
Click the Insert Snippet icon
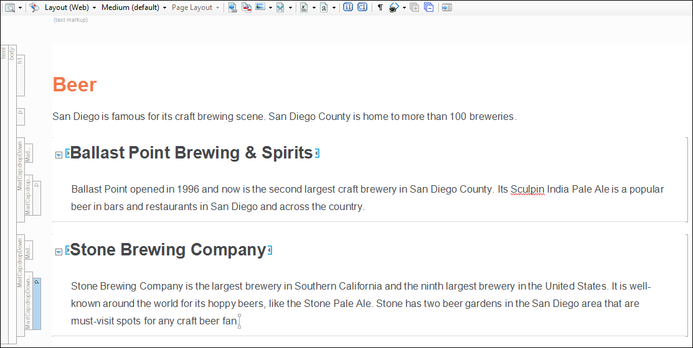pyautogui.click(x=280, y=7)
